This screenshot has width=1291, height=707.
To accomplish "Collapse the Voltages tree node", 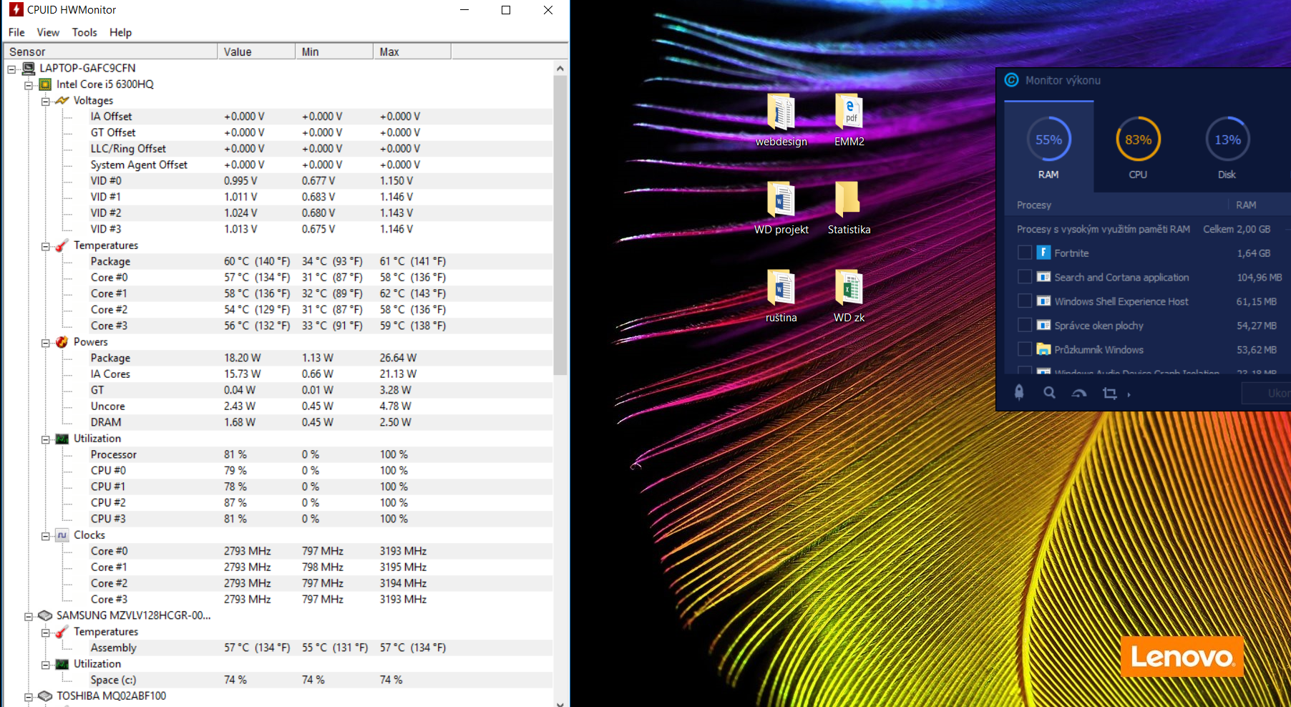I will coord(46,101).
